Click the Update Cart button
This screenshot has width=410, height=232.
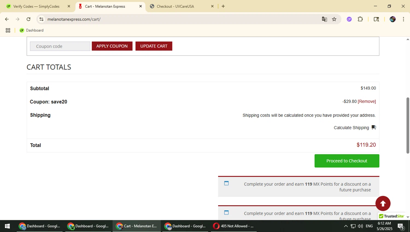tap(154, 46)
